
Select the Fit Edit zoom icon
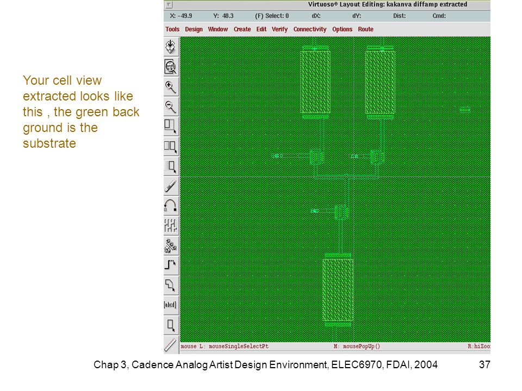pyautogui.click(x=171, y=67)
